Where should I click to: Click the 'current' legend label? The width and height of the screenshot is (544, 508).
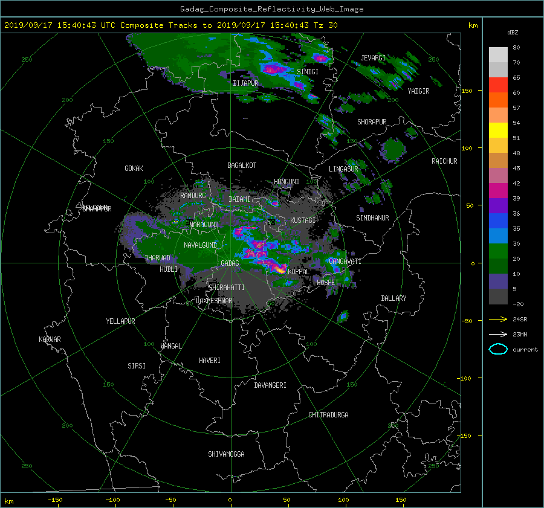click(525, 350)
